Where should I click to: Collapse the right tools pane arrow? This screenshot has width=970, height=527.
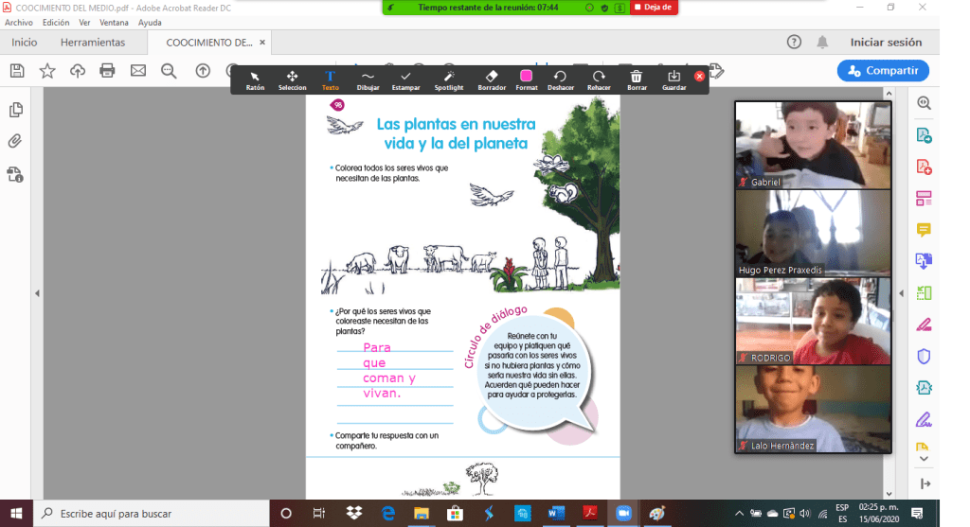click(x=901, y=293)
